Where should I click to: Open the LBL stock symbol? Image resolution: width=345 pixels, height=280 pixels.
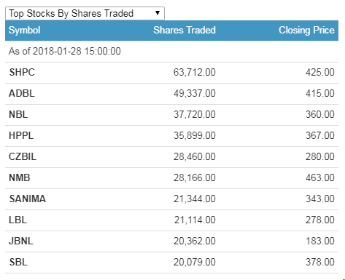[18, 220]
